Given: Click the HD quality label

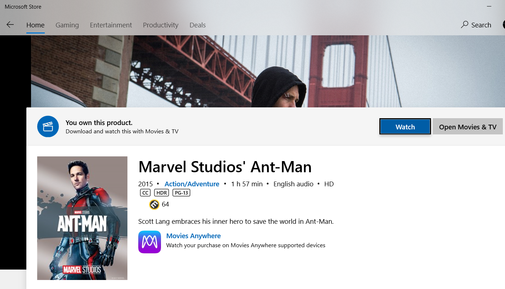Looking at the screenshot, I should (329, 184).
